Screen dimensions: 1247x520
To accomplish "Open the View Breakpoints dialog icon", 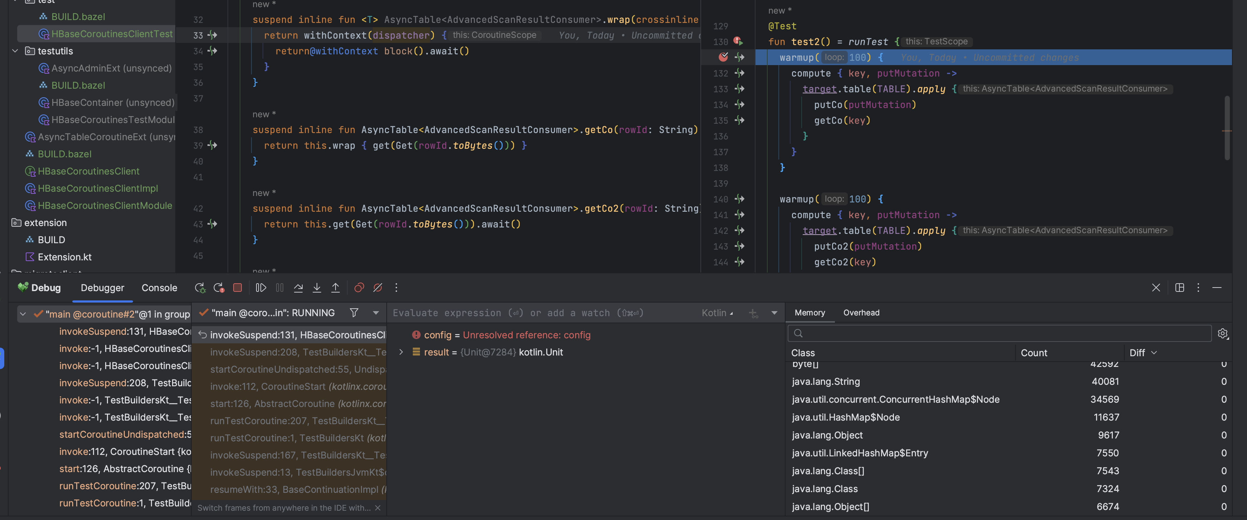I will click(x=359, y=287).
